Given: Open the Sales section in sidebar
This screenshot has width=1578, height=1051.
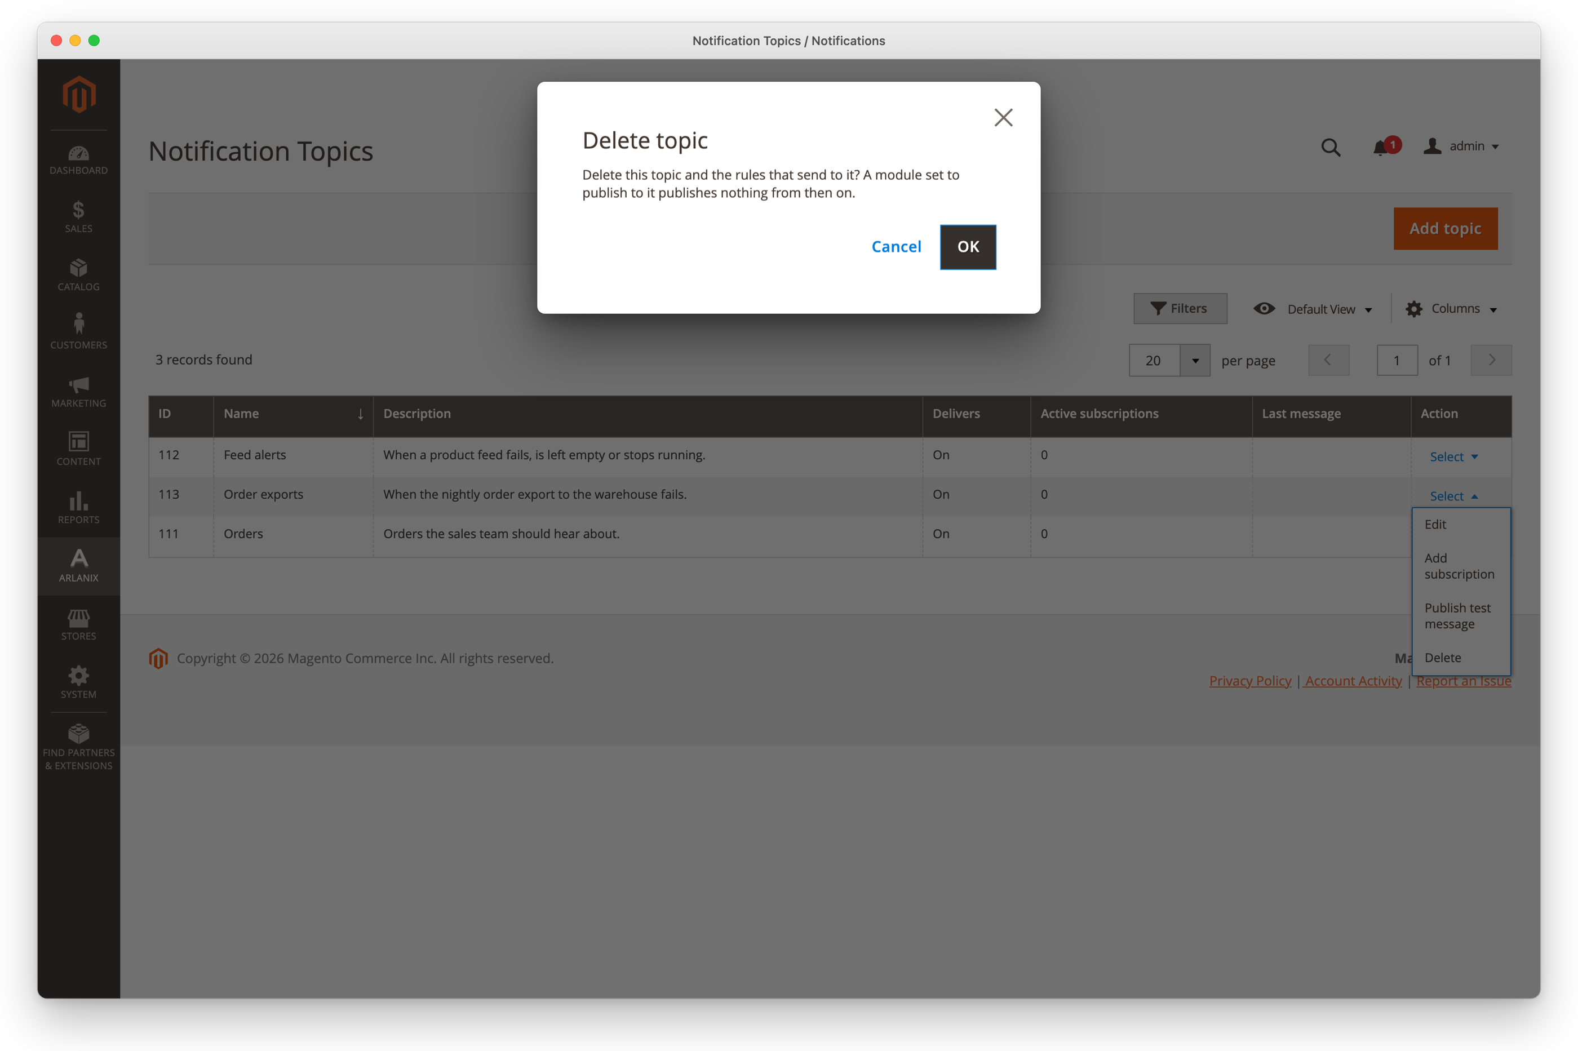Looking at the screenshot, I should 78,217.
